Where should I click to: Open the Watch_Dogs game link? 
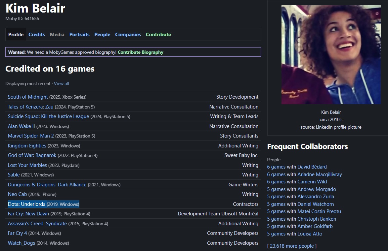pos(21,243)
